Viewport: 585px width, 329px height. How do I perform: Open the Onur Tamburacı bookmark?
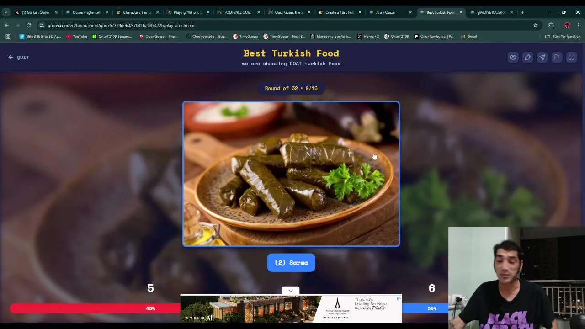pos(435,37)
